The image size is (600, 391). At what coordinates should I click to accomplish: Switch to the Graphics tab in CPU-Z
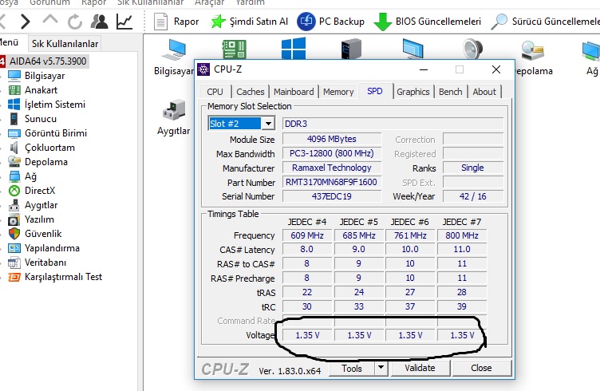point(412,92)
